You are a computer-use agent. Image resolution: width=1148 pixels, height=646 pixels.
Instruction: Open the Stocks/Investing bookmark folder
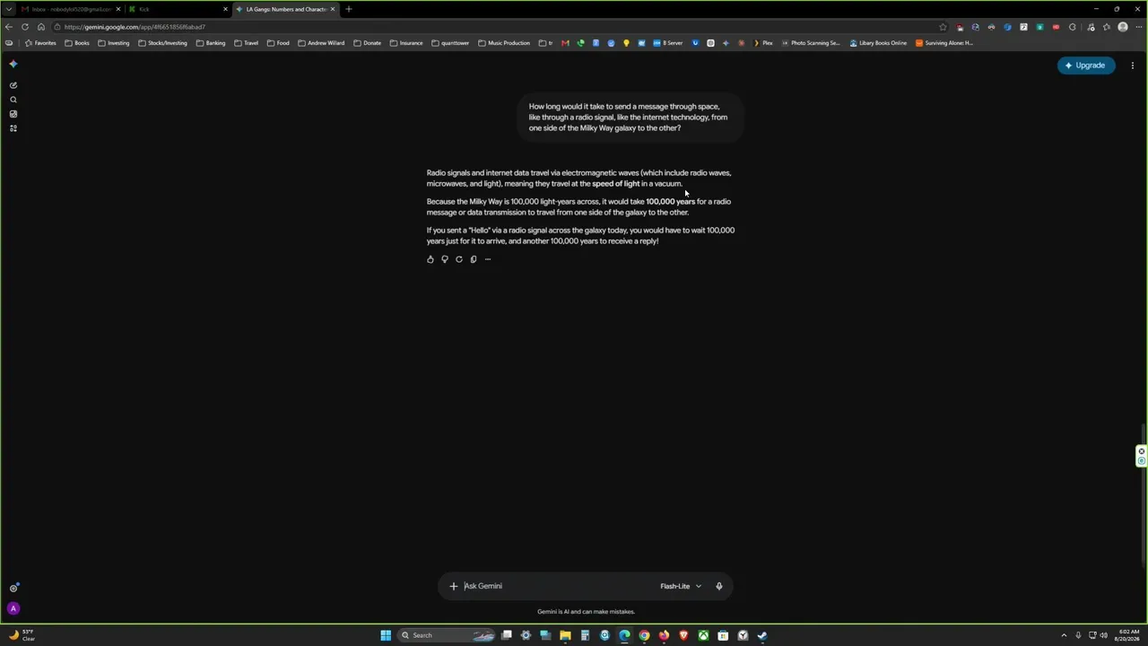click(163, 43)
